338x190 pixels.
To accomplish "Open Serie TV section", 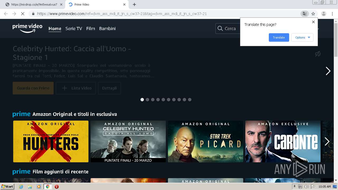I will click(74, 28).
